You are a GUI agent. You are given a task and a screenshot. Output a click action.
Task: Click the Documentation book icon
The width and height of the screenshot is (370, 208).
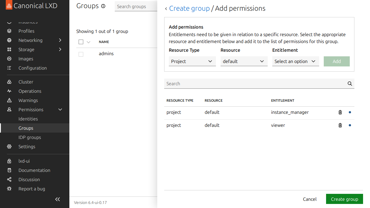9,170
